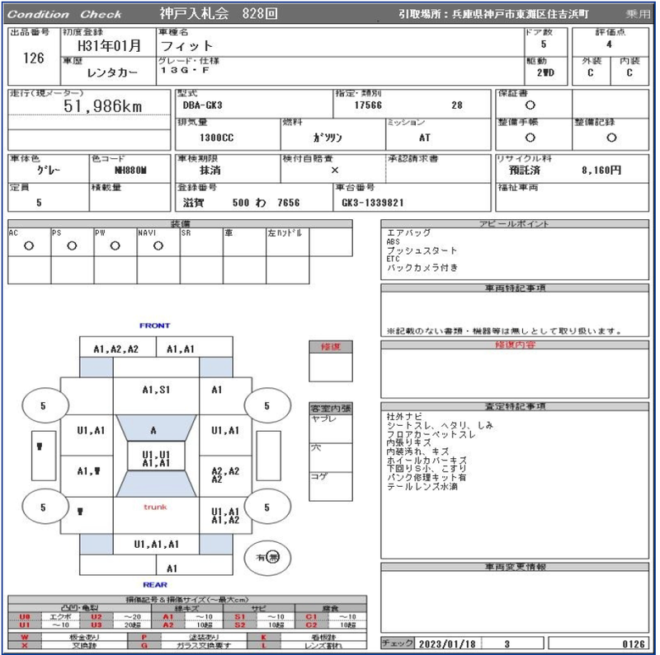Select the check date 2023/01/18
Image resolution: width=660 pixels, height=655 pixels.
tap(447, 644)
